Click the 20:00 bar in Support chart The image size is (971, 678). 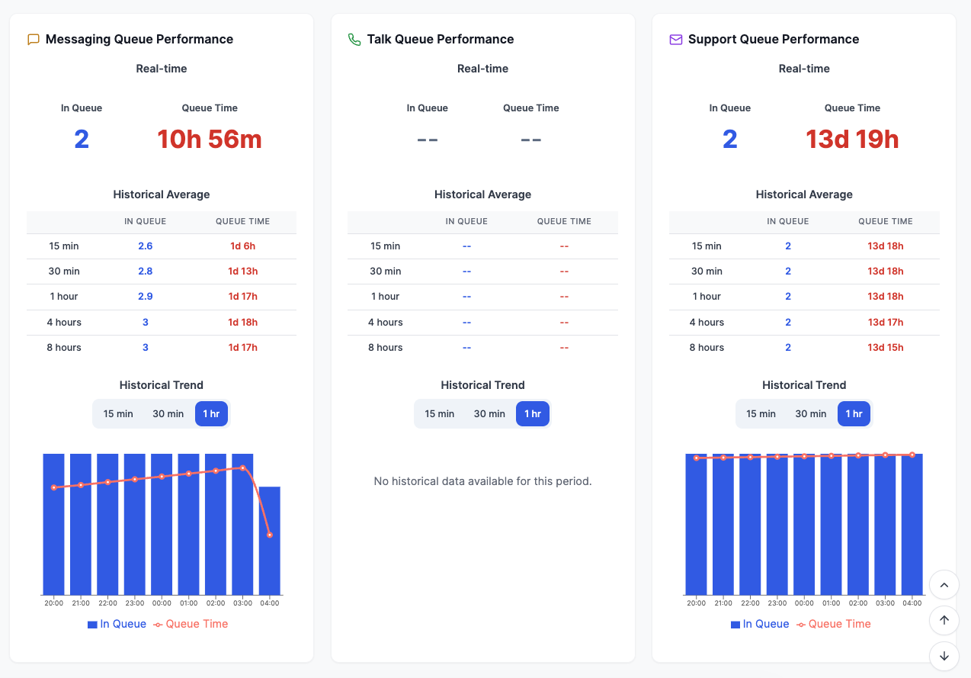tap(696, 524)
